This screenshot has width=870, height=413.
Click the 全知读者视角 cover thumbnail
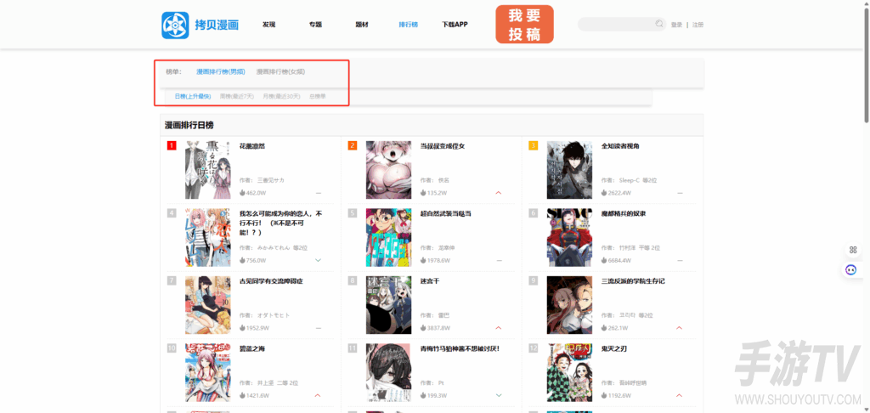[x=569, y=170]
